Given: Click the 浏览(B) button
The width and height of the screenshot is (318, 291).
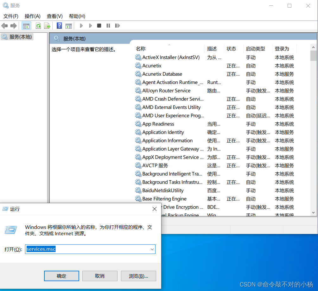Looking at the screenshot, I should [138, 276].
